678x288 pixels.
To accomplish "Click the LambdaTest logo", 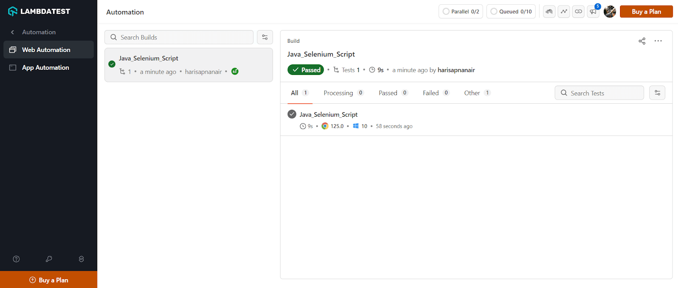I will point(39,11).
